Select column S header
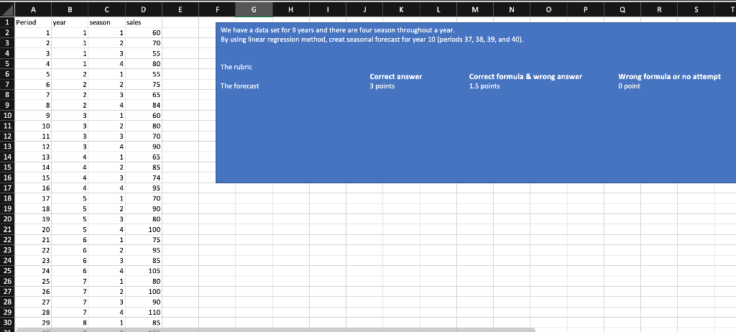Screen dimensions: 736x332 [x=696, y=9]
